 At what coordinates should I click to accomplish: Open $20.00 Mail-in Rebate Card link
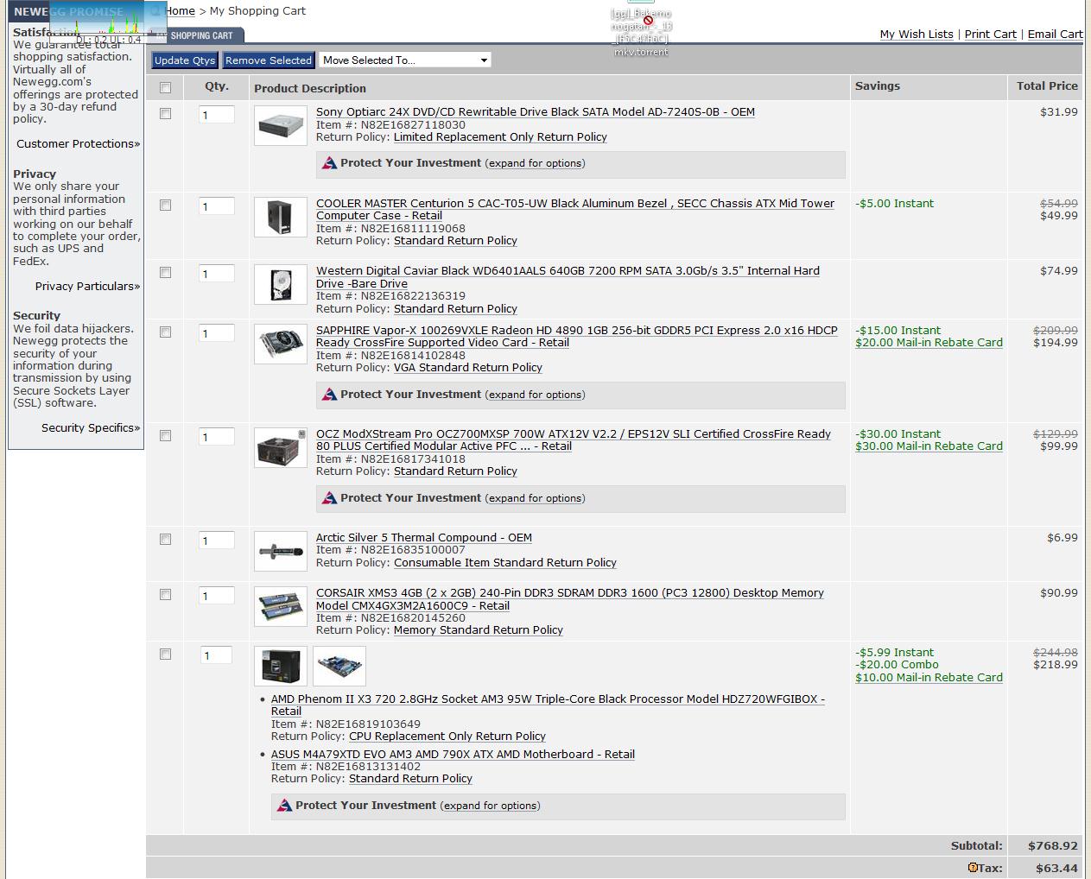pos(929,343)
